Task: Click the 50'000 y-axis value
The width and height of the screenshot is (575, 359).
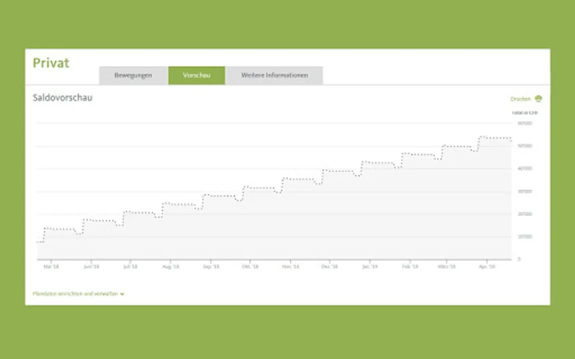Action: 525,146
